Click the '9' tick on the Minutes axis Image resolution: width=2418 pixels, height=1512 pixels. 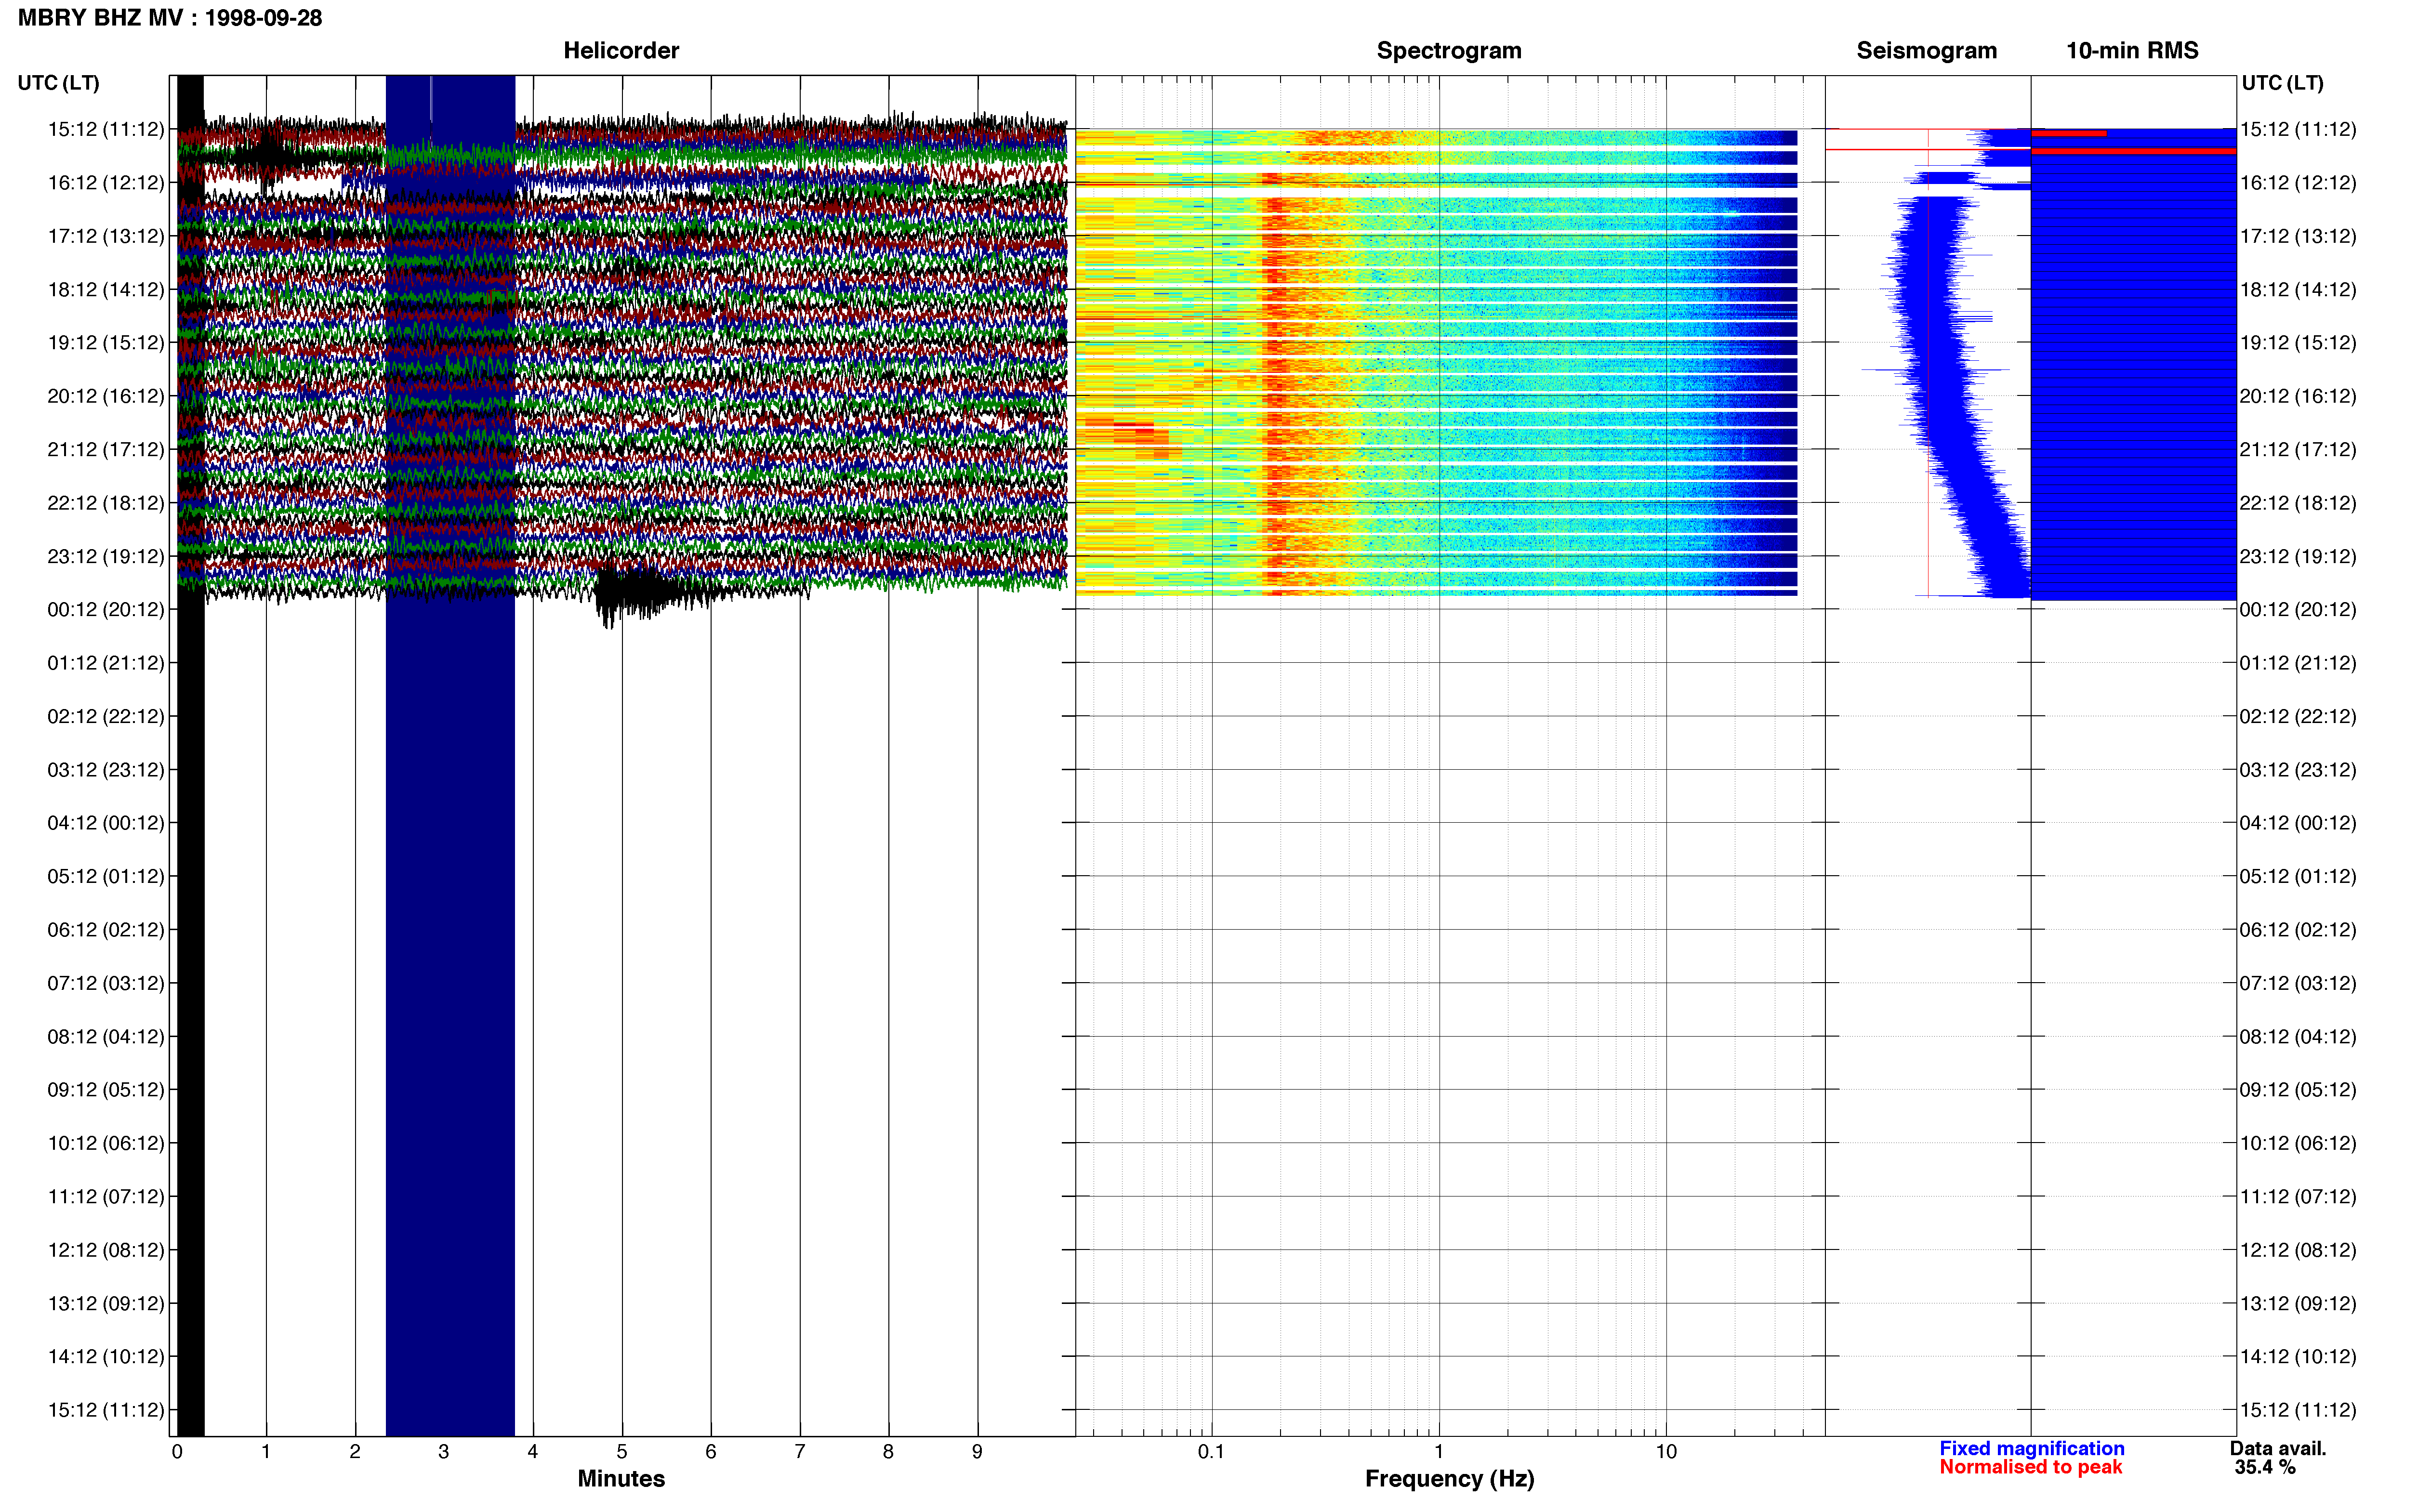(977, 1451)
